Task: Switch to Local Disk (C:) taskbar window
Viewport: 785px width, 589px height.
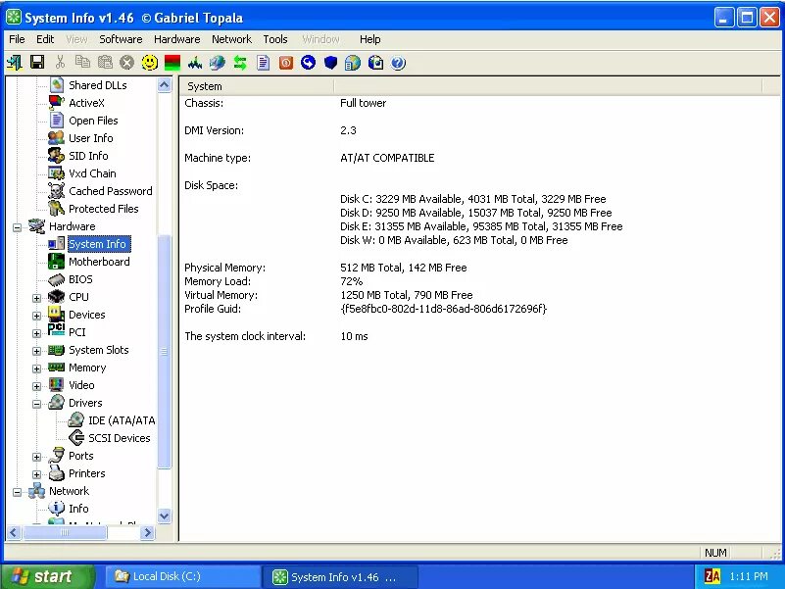Action: [x=182, y=576]
